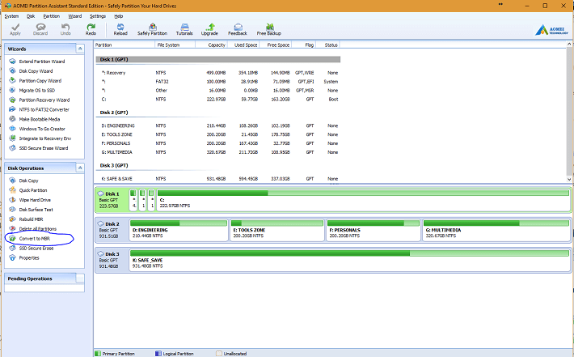The height and width of the screenshot is (357, 574).
Task: Open the Feedback toolbar icon
Action: click(238, 29)
